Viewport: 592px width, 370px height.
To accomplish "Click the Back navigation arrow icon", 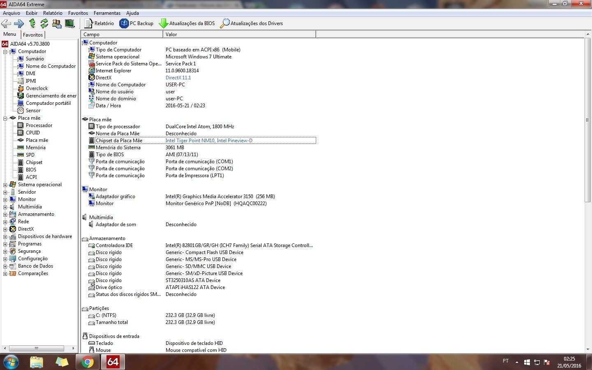I will tap(7, 23).
